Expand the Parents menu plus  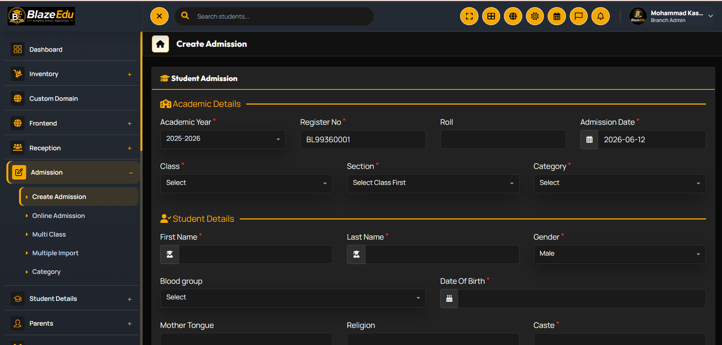point(130,324)
